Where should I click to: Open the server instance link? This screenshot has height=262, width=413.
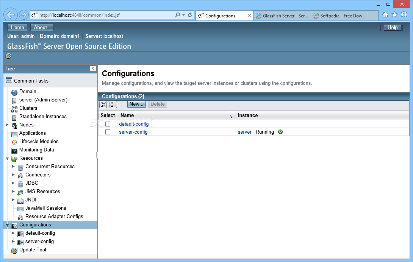click(x=245, y=132)
